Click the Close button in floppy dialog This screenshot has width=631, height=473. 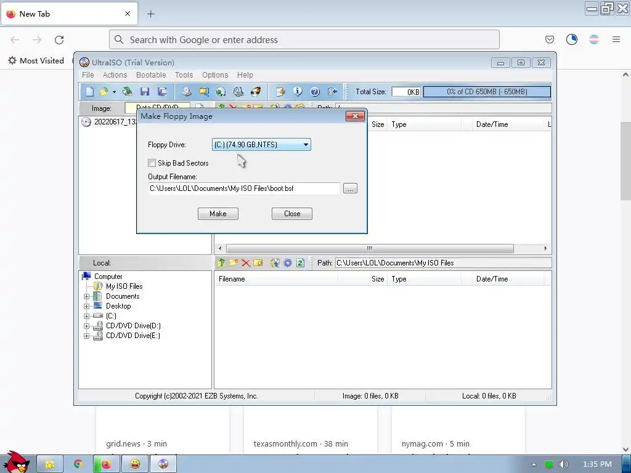291,214
